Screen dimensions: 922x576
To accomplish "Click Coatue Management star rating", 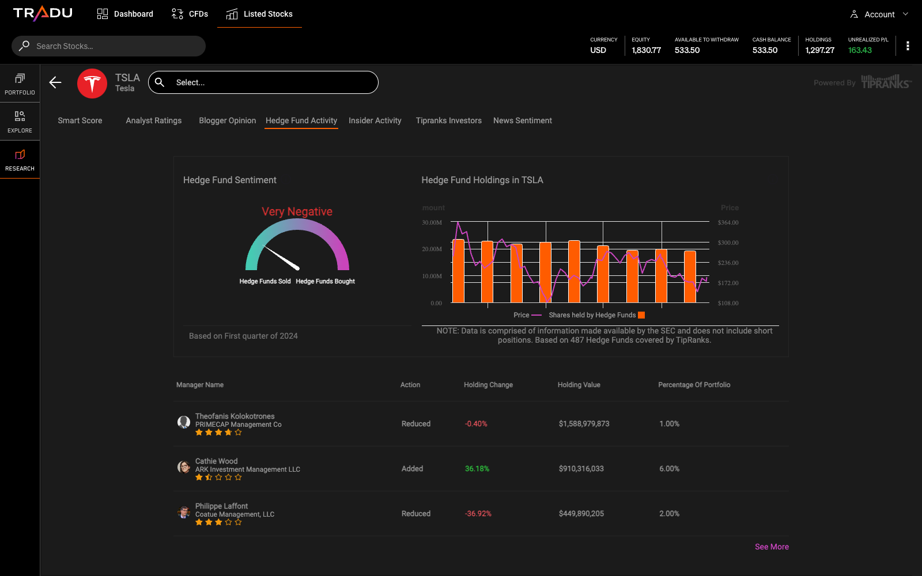I will click(x=218, y=522).
